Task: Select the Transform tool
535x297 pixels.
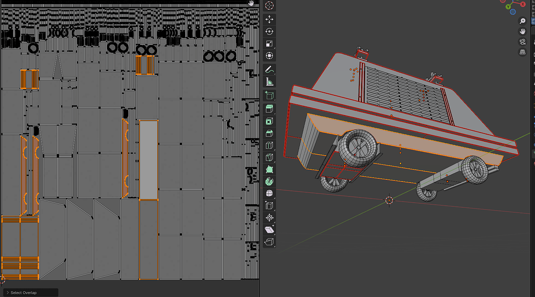Action: click(269, 56)
